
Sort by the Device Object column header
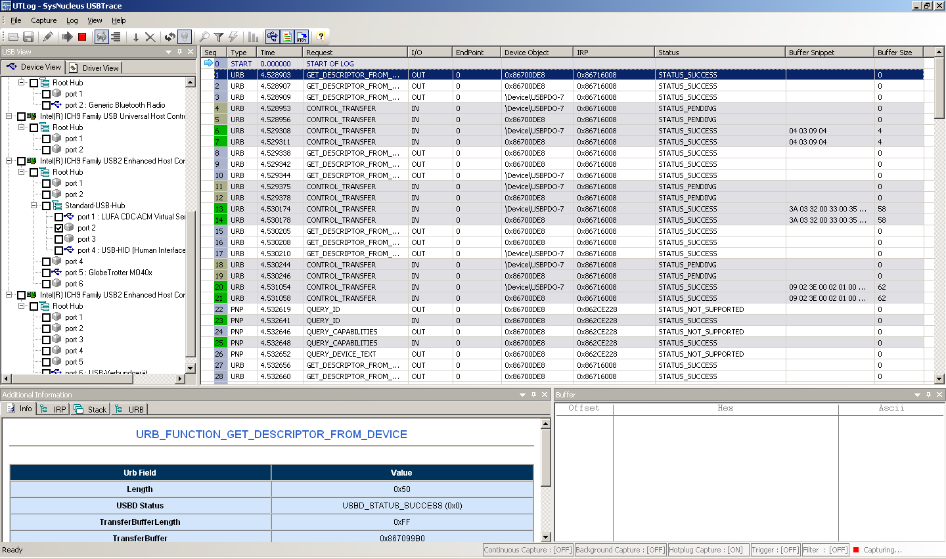537,53
